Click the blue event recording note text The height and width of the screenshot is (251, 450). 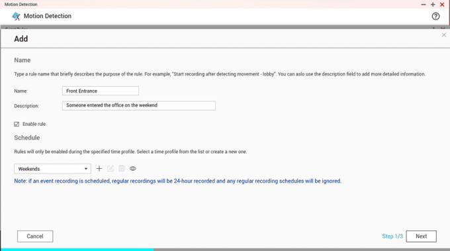(177, 181)
